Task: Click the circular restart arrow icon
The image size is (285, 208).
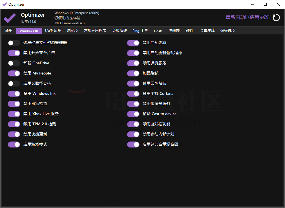Action: pyautogui.click(x=276, y=18)
